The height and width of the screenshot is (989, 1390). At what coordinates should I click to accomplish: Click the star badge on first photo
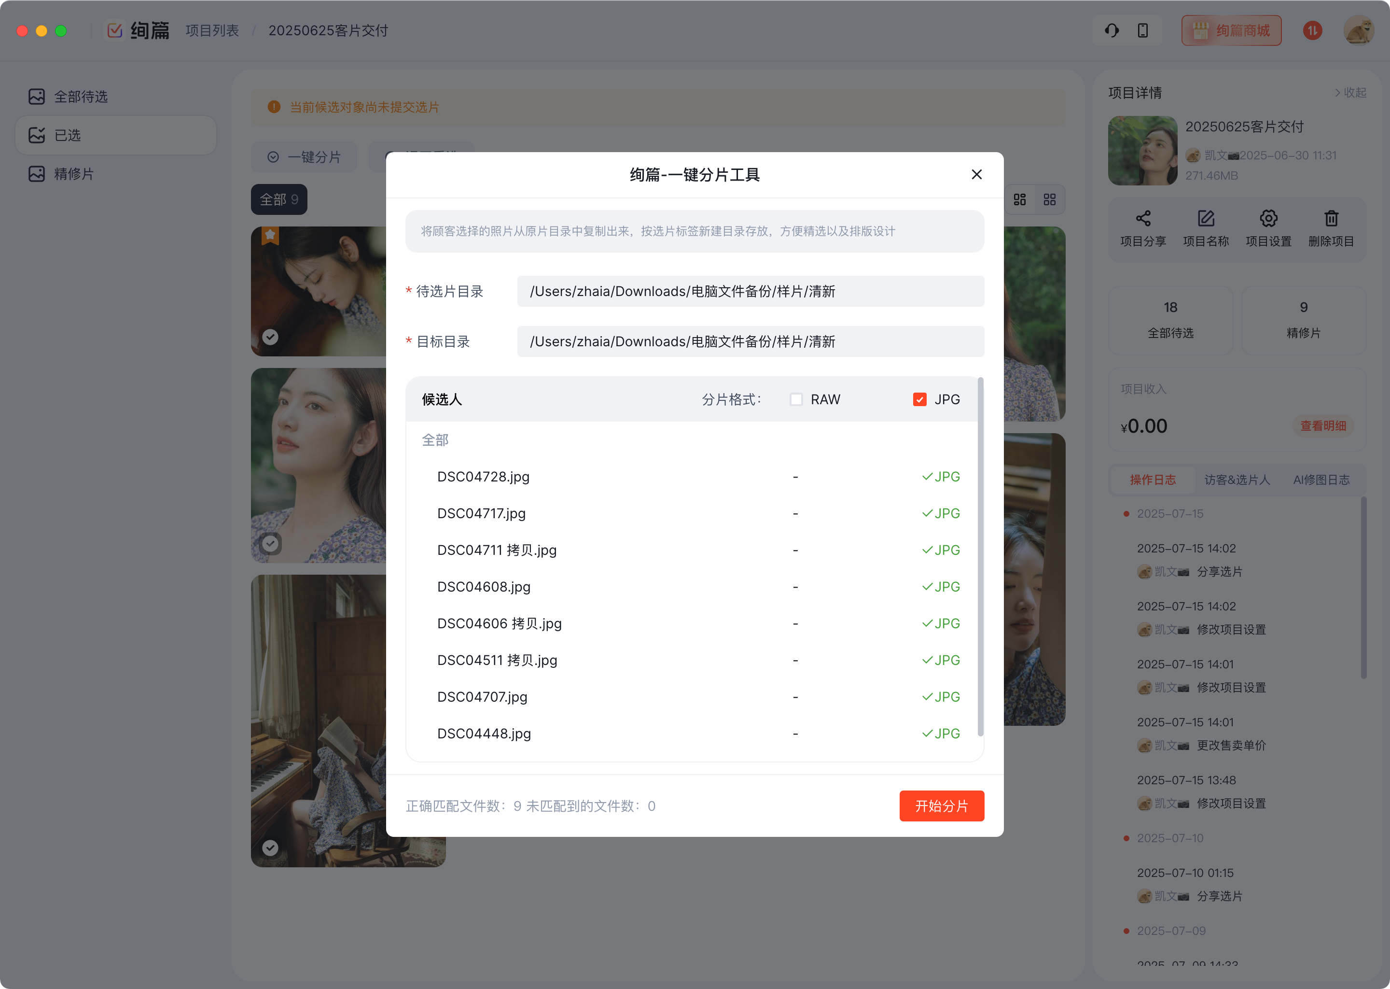pyautogui.click(x=270, y=235)
